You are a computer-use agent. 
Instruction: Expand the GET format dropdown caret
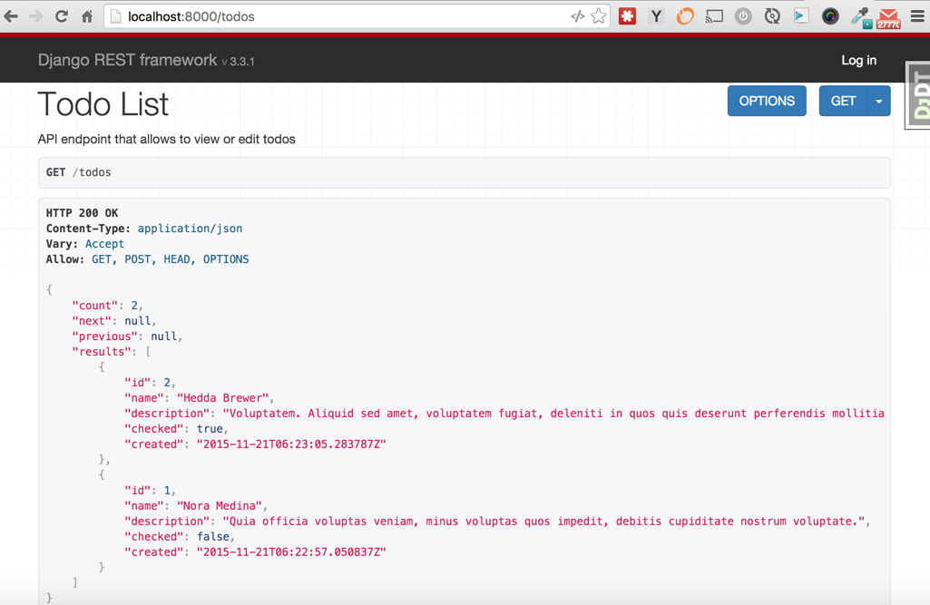pyautogui.click(x=879, y=102)
